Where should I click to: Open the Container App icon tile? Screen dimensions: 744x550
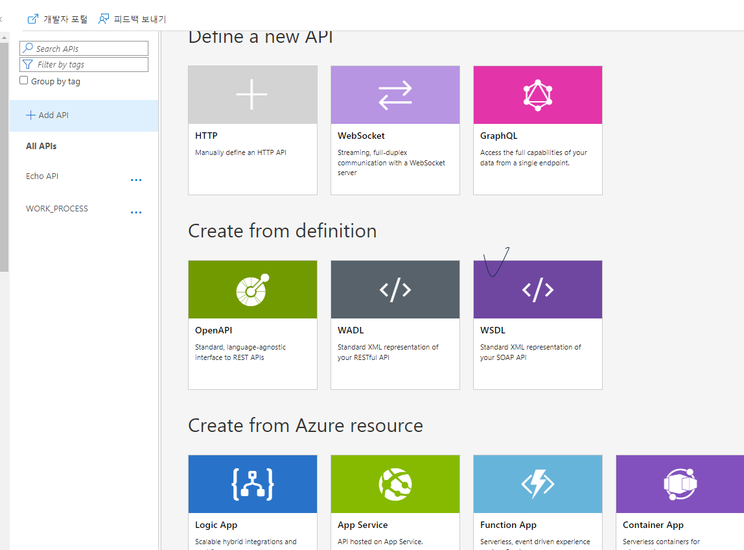click(x=680, y=484)
